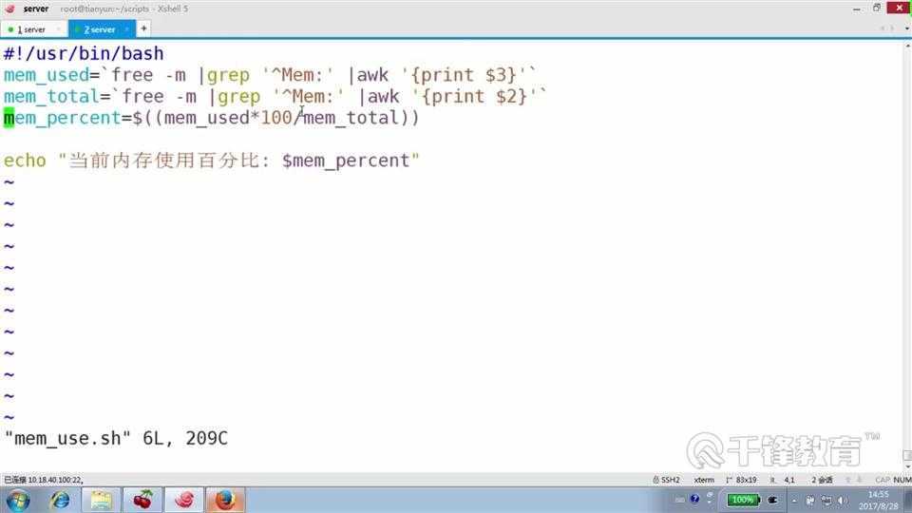Click the power plug icon beside the battery

(773, 500)
